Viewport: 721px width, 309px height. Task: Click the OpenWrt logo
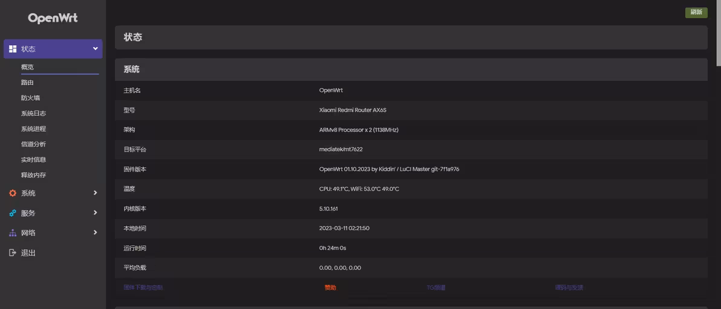pyautogui.click(x=53, y=18)
